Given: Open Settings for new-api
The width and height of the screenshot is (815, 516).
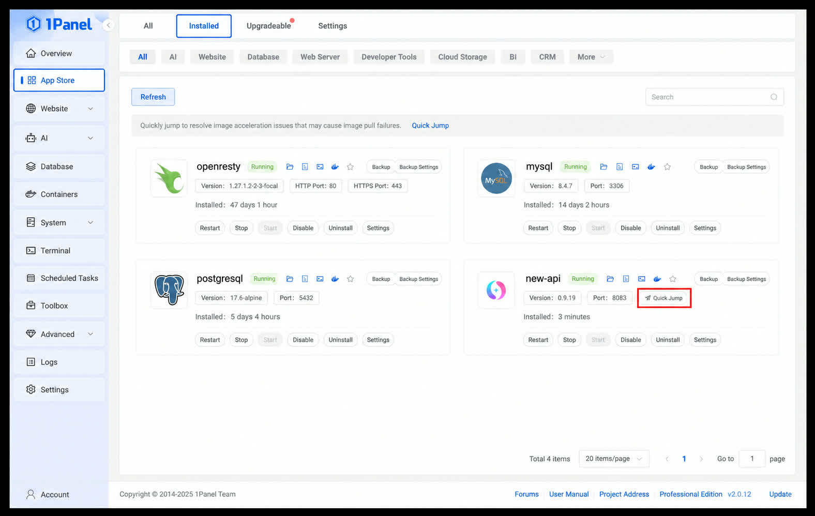Looking at the screenshot, I should [x=705, y=340].
